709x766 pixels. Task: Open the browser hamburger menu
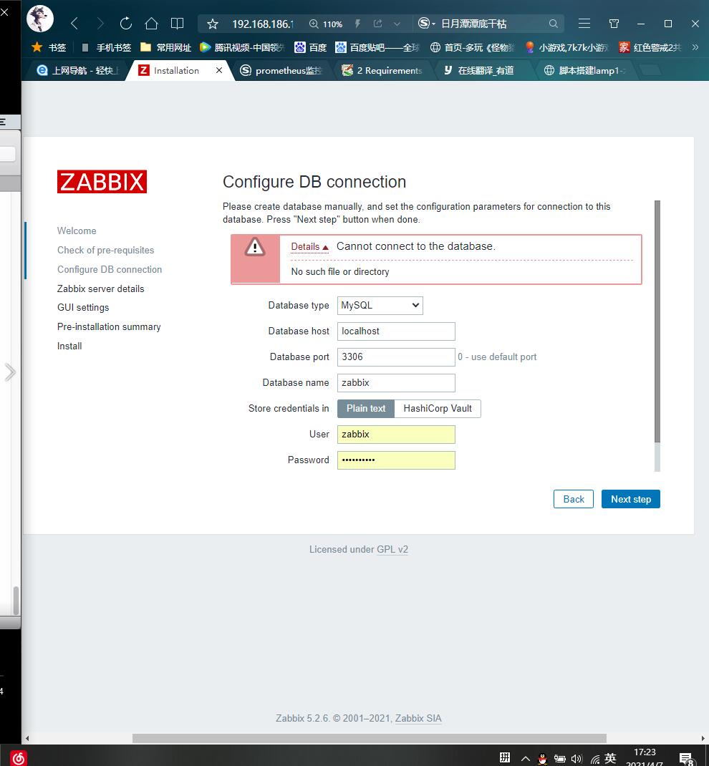click(x=584, y=24)
